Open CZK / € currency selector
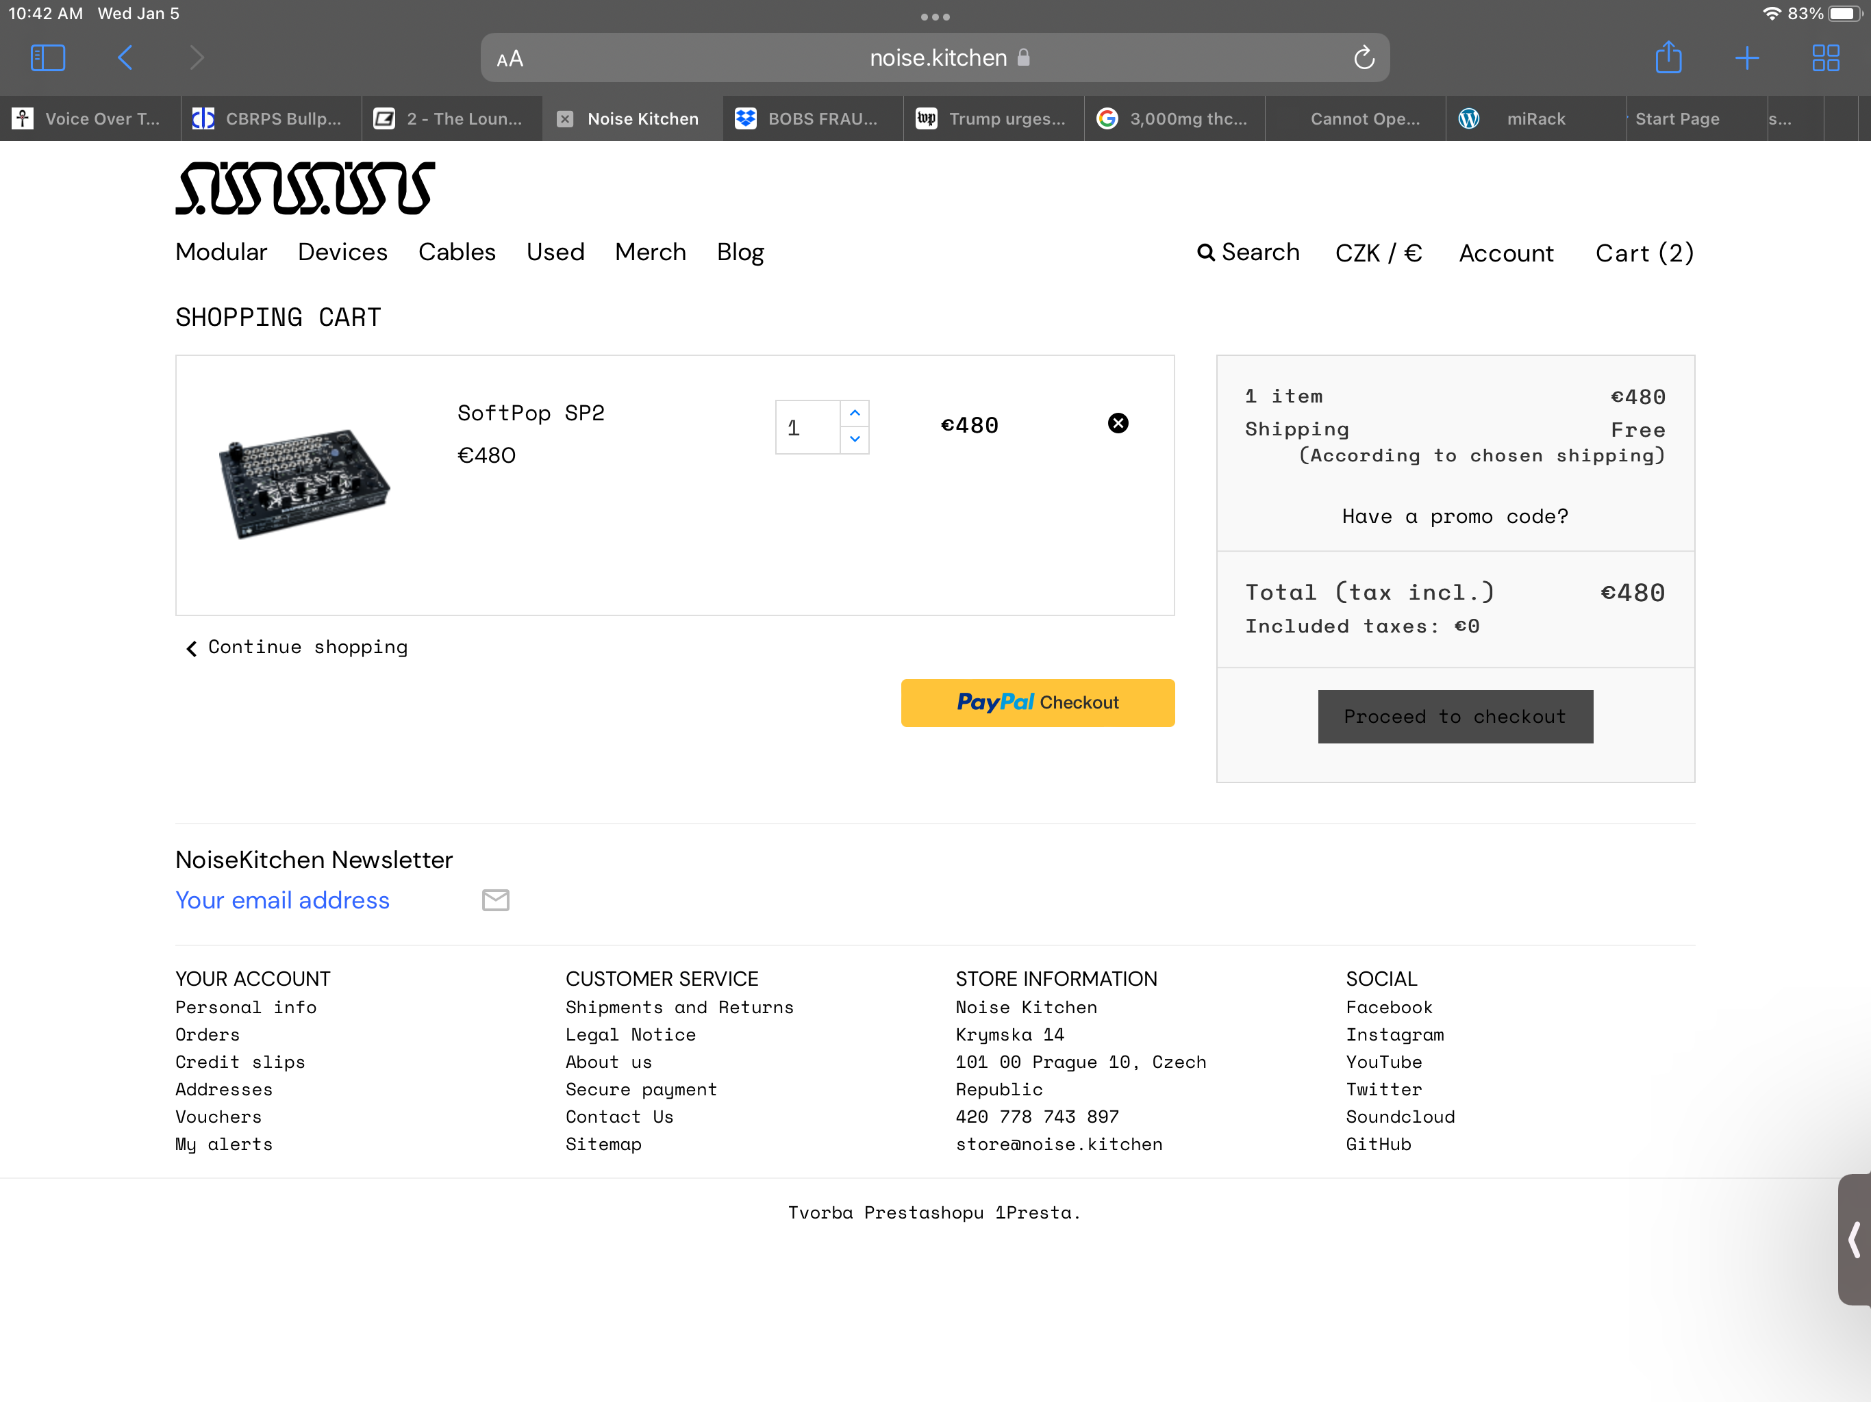This screenshot has width=1871, height=1402. (1378, 253)
